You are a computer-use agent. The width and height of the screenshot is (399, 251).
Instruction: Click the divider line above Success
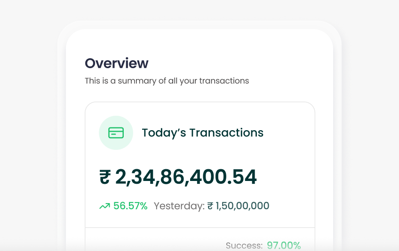[x=199, y=228]
